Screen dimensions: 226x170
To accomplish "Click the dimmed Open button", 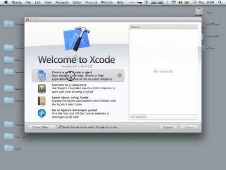I will pos(189,127).
